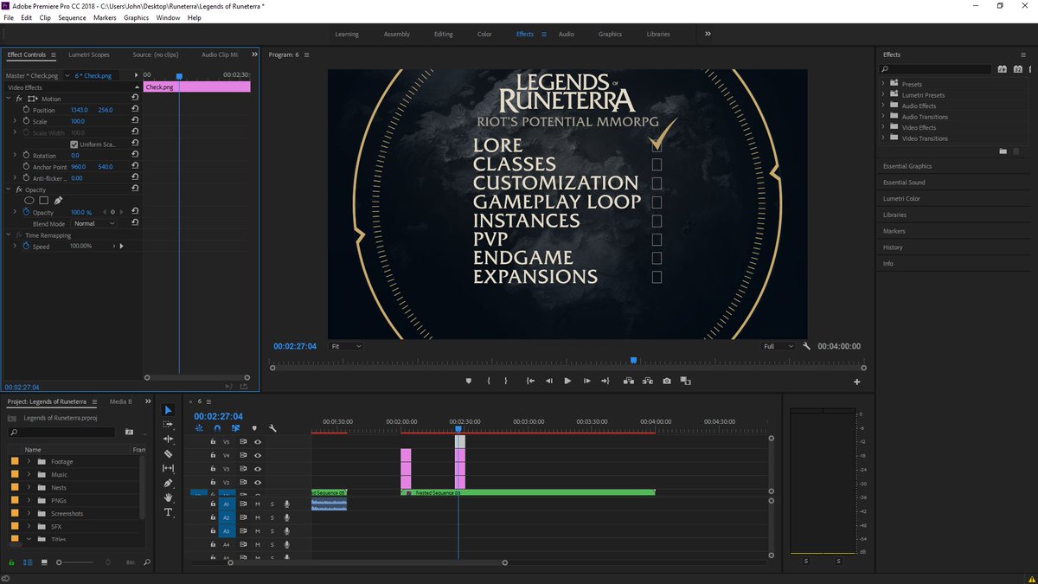Open Media Browser panel tab
The width and height of the screenshot is (1038, 584).
(x=120, y=401)
